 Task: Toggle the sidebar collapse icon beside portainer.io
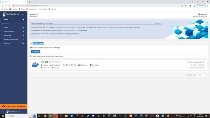tap(23, 14)
